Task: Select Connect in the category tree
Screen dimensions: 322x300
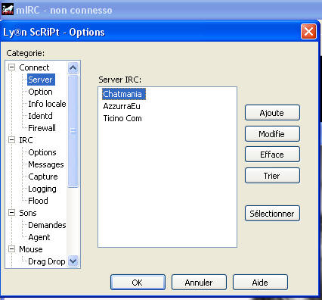Action: [x=34, y=67]
